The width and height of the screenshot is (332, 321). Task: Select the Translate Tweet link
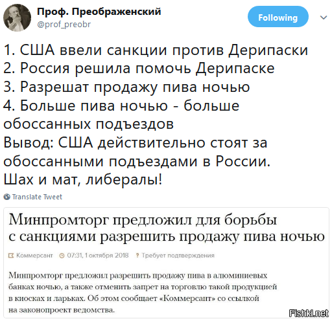coord(37,197)
